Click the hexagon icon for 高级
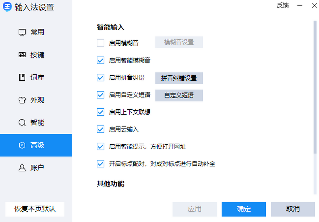 tap(22, 145)
